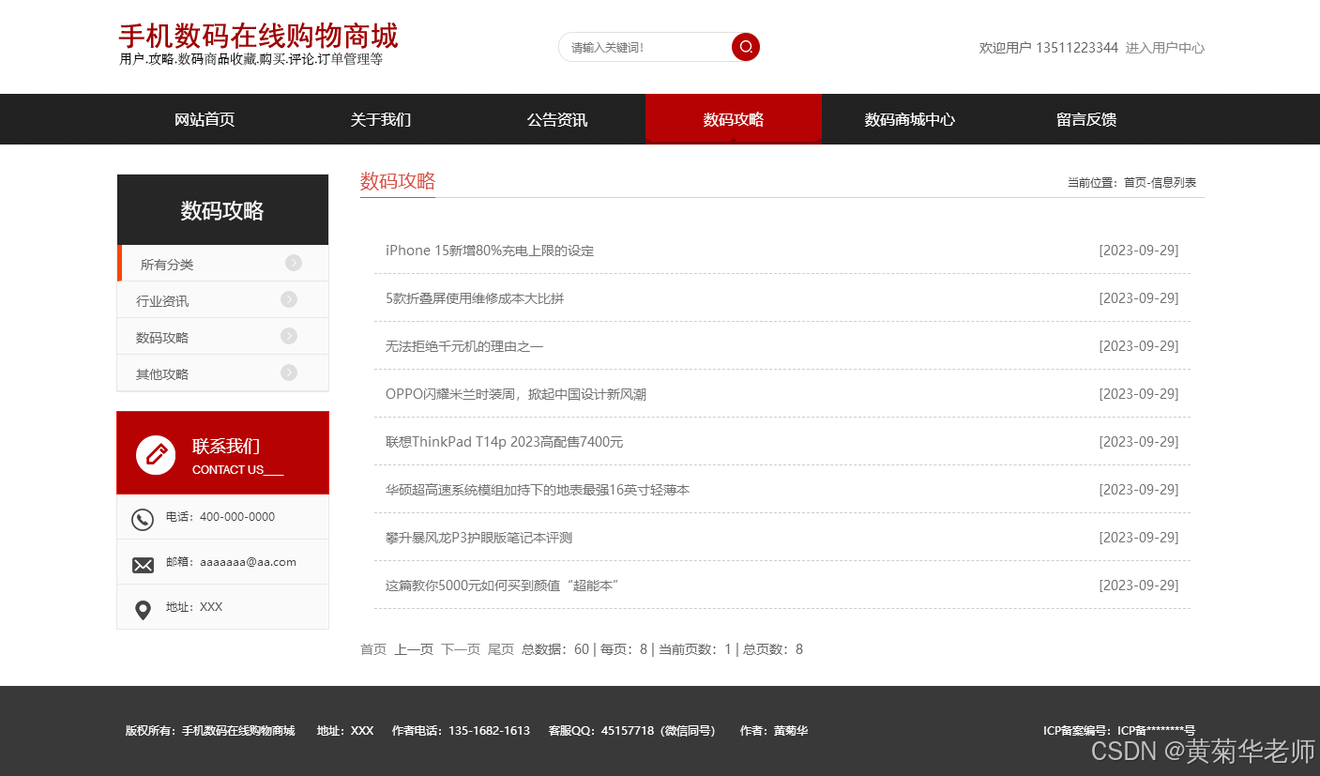Click the welcome text 欢迎用户 13511223344
The width and height of the screenshot is (1320, 776).
click(1049, 48)
